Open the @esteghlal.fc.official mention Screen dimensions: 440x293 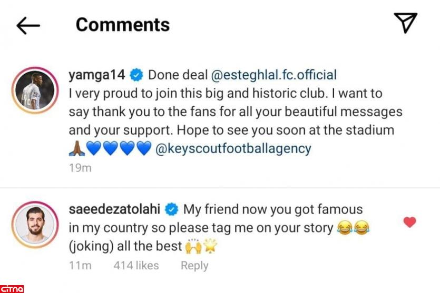click(273, 75)
